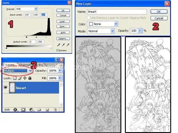The height and width of the screenshot is (133, 178).
Task: Open the Layers panel Opacity 100% arrow
Action: click(60, 70)
